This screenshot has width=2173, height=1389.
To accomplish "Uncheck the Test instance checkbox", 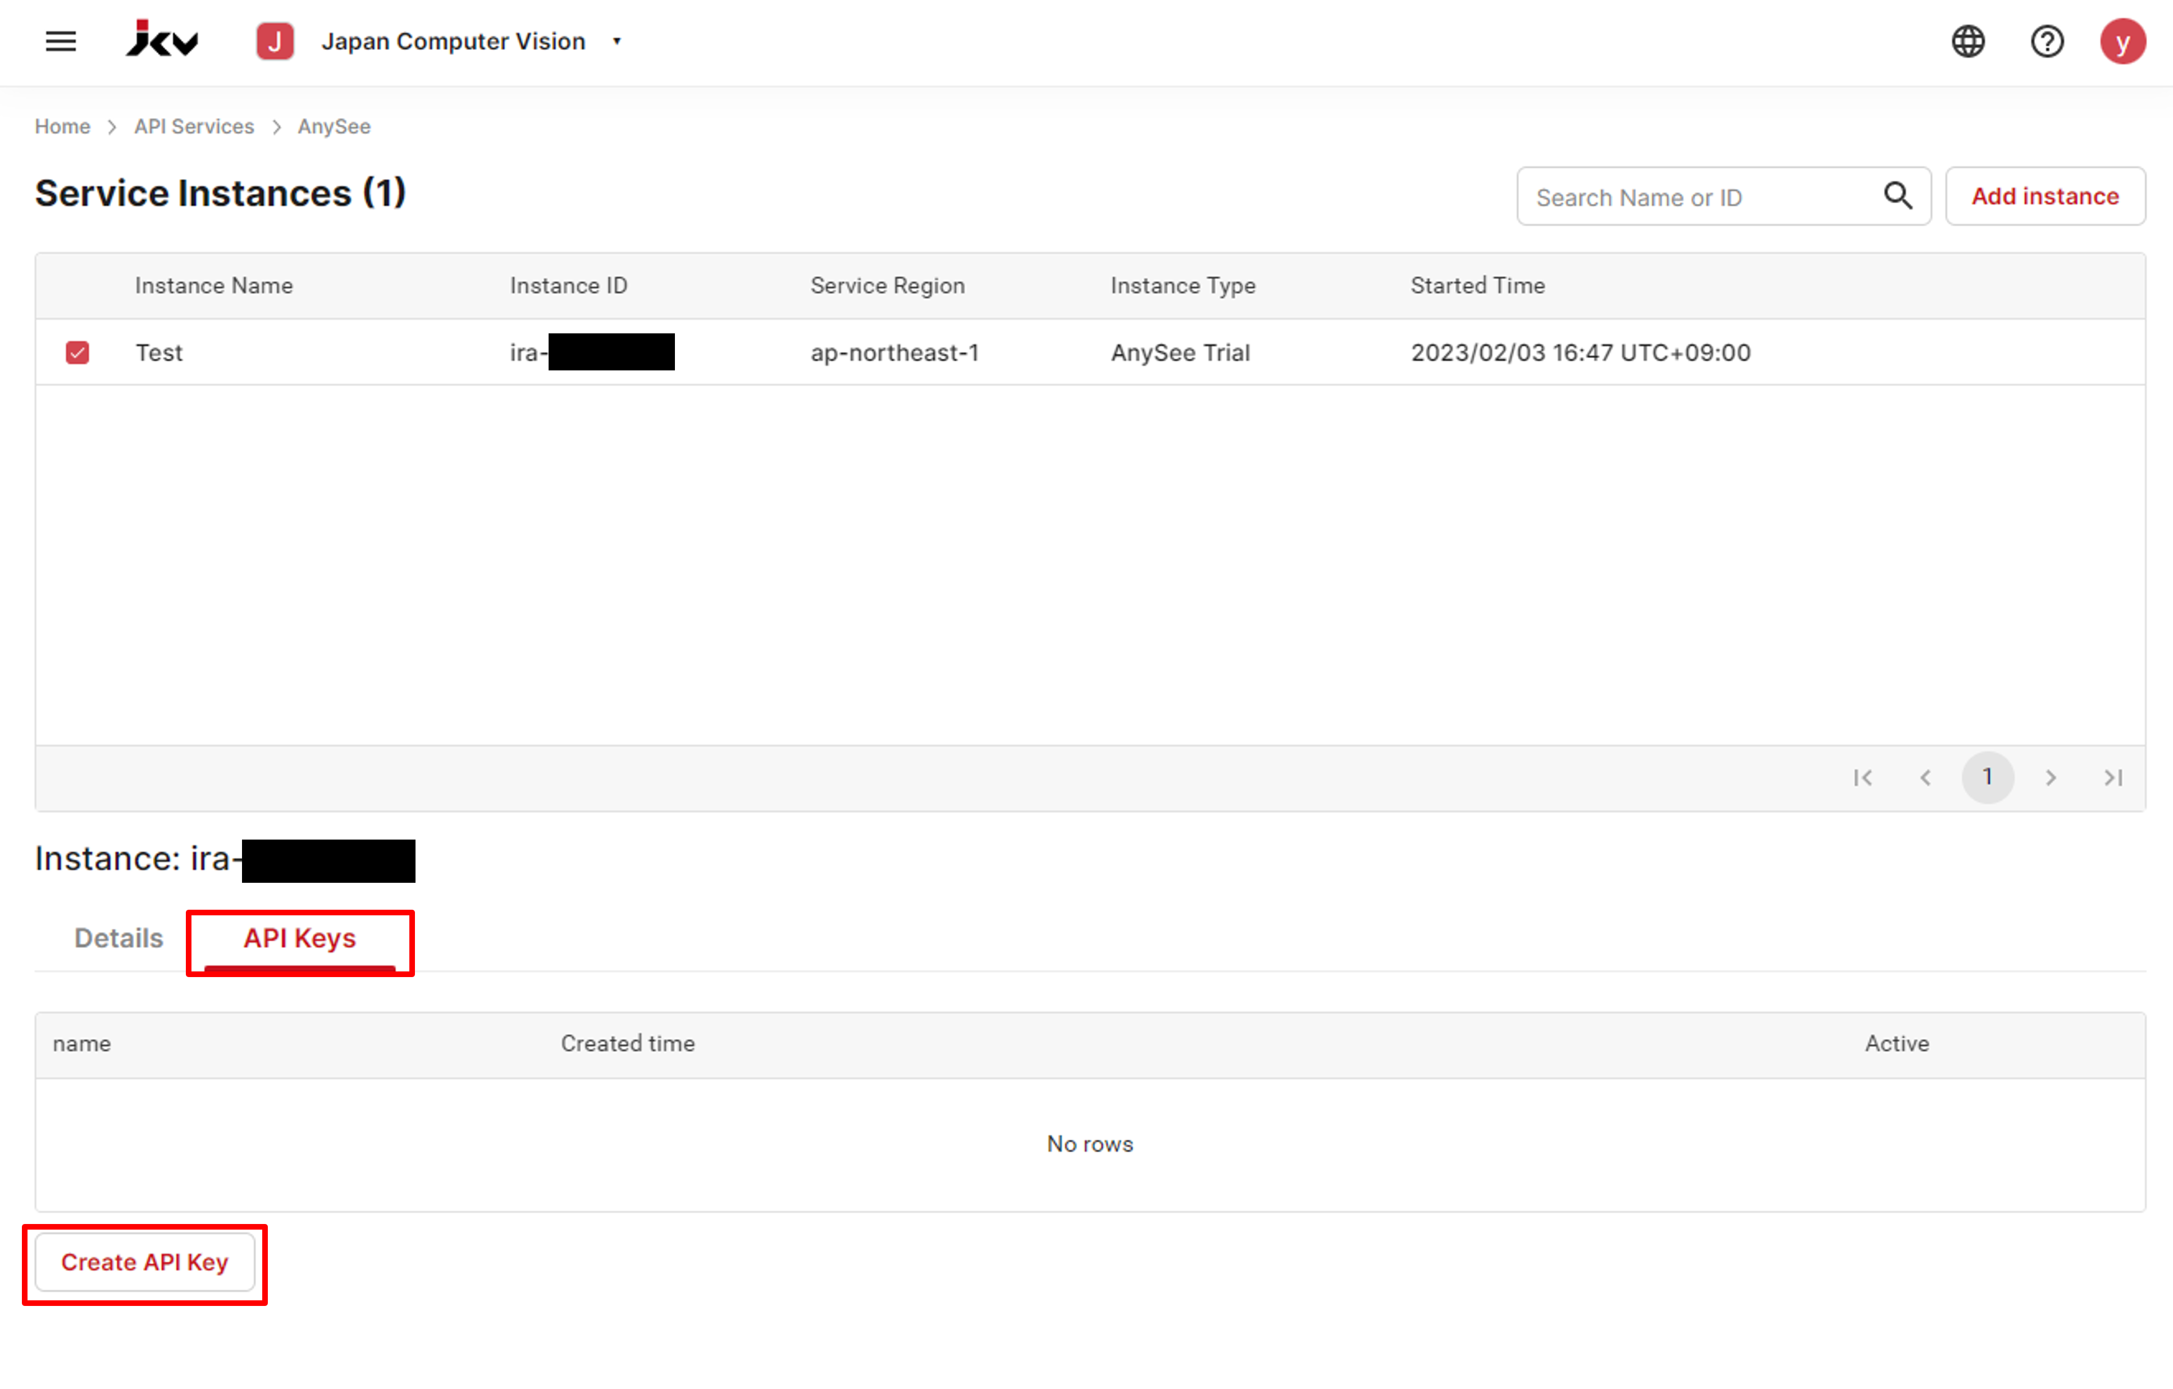I will (x=77, y=352).
